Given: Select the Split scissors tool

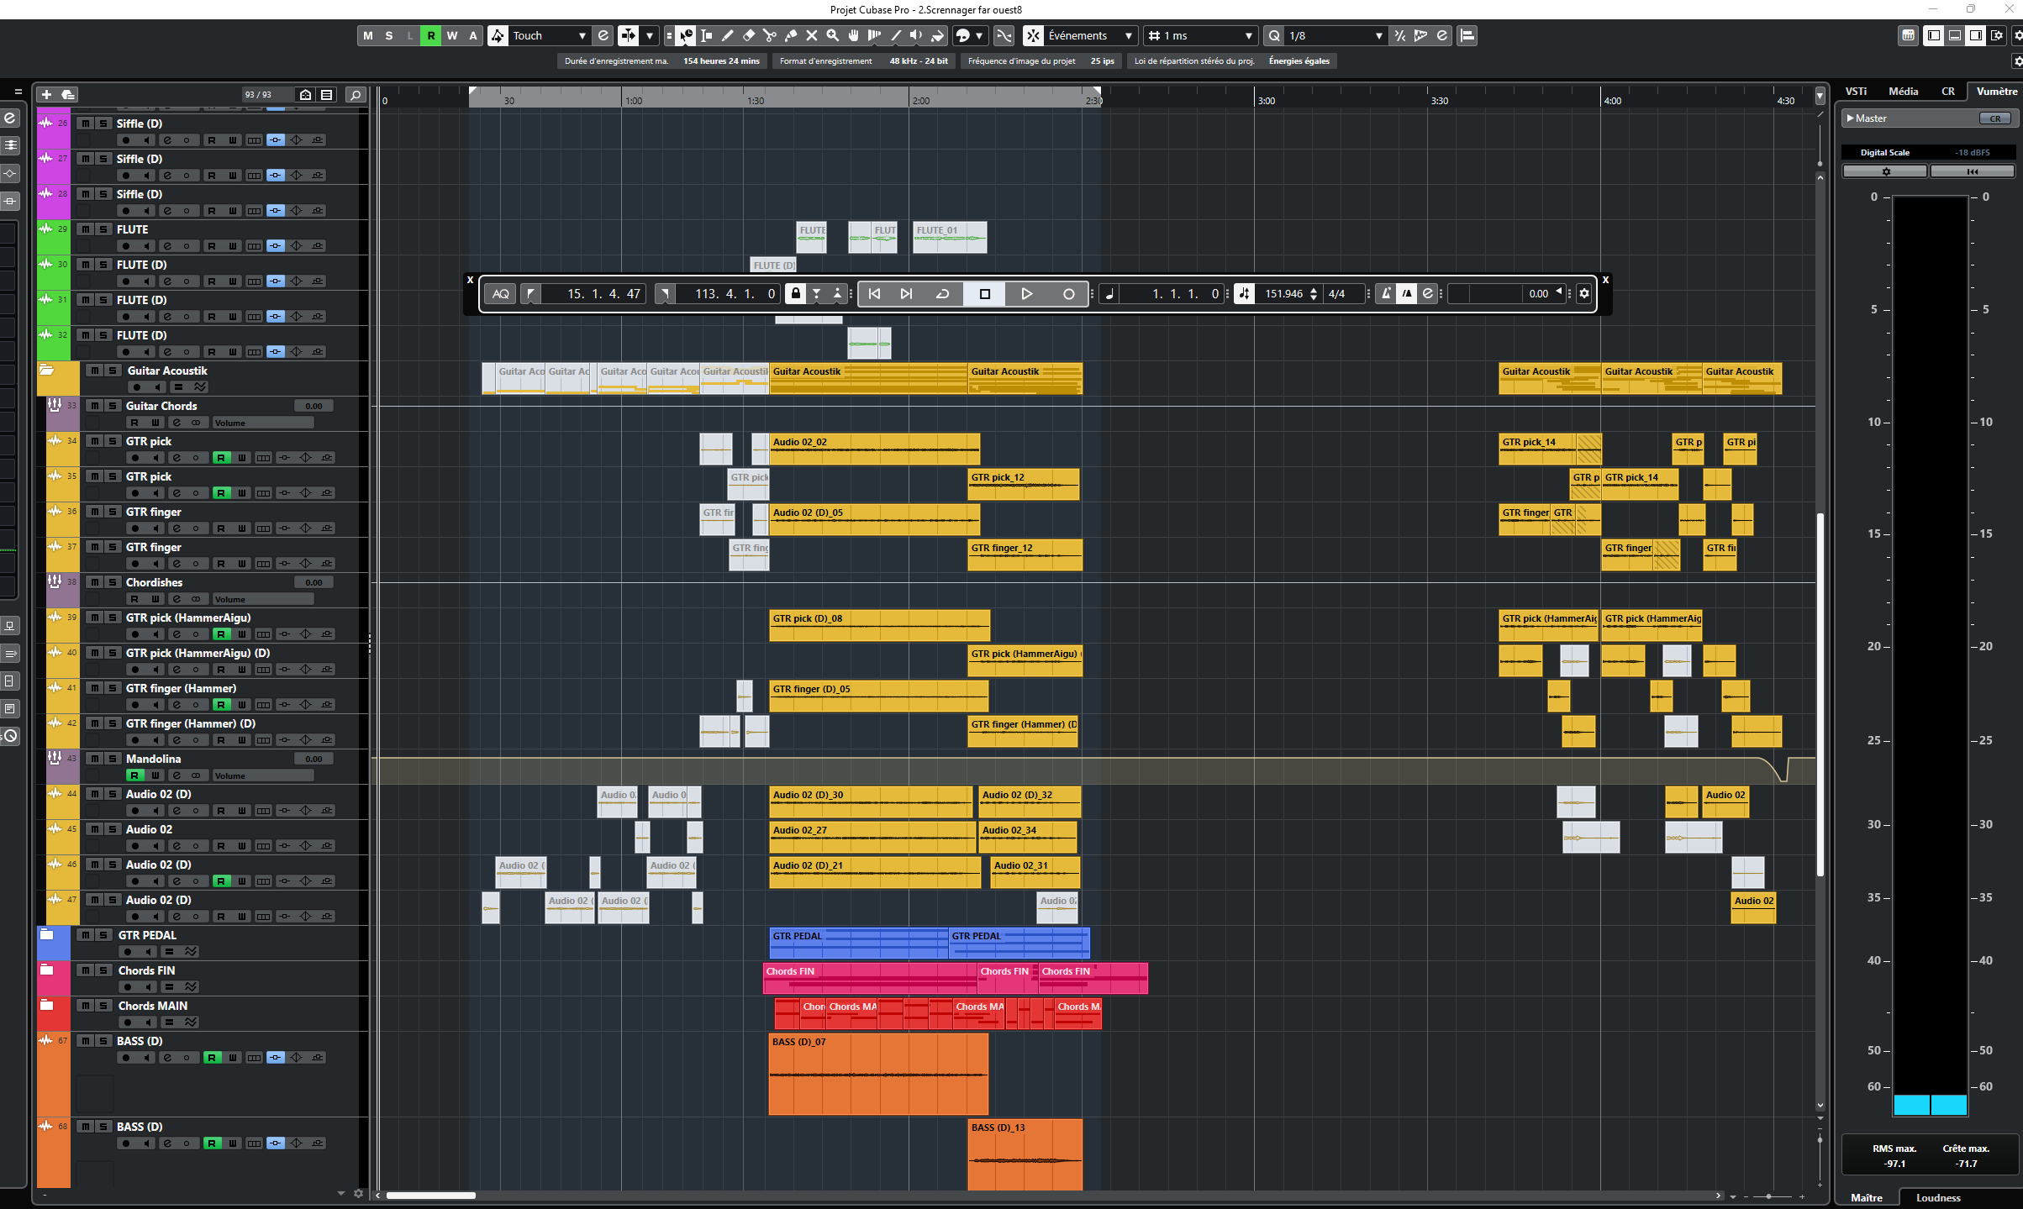Looking at the screenshot, I should 770,35.
